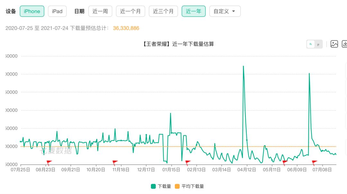Click the download data icon
This screenshot has width=347, height=194.
(x=344, y=44)
